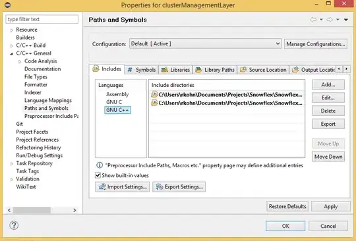The height and width of the screenshot is (241, 356).
Task: Switch to the Symbols tab
Action: (x=142, y=70)
